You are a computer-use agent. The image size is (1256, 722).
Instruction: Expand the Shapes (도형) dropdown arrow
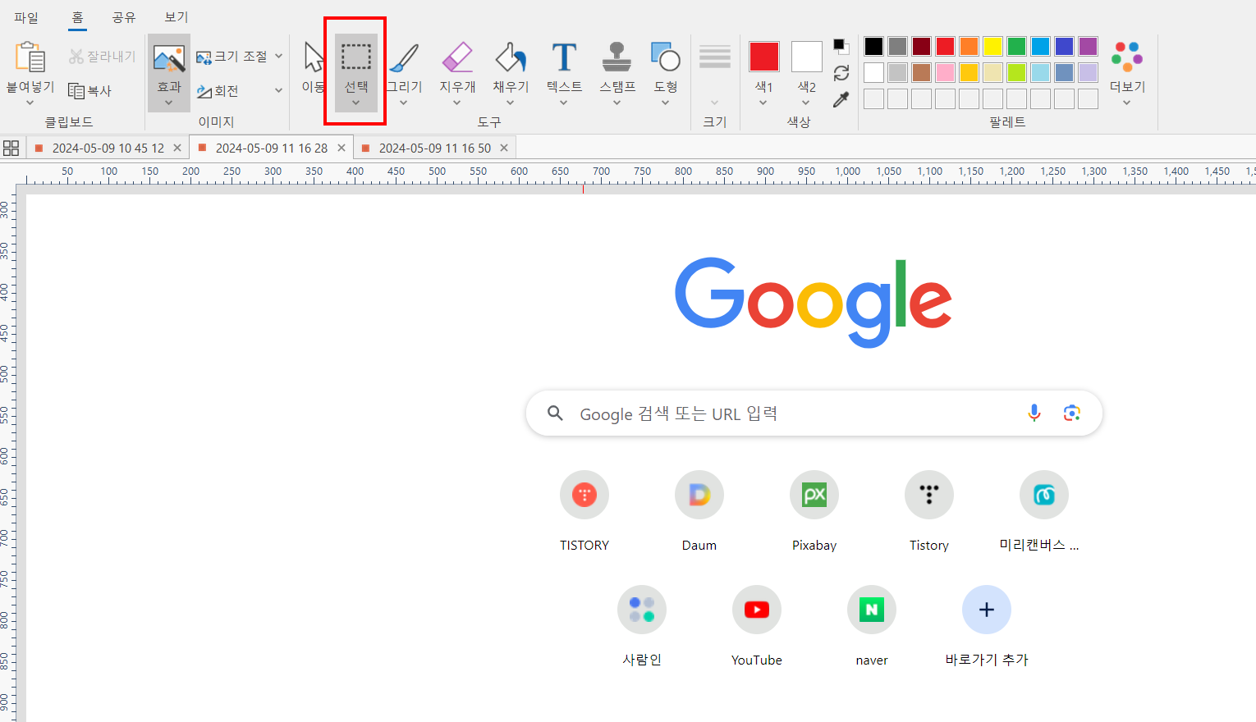(x=666, y=103)
